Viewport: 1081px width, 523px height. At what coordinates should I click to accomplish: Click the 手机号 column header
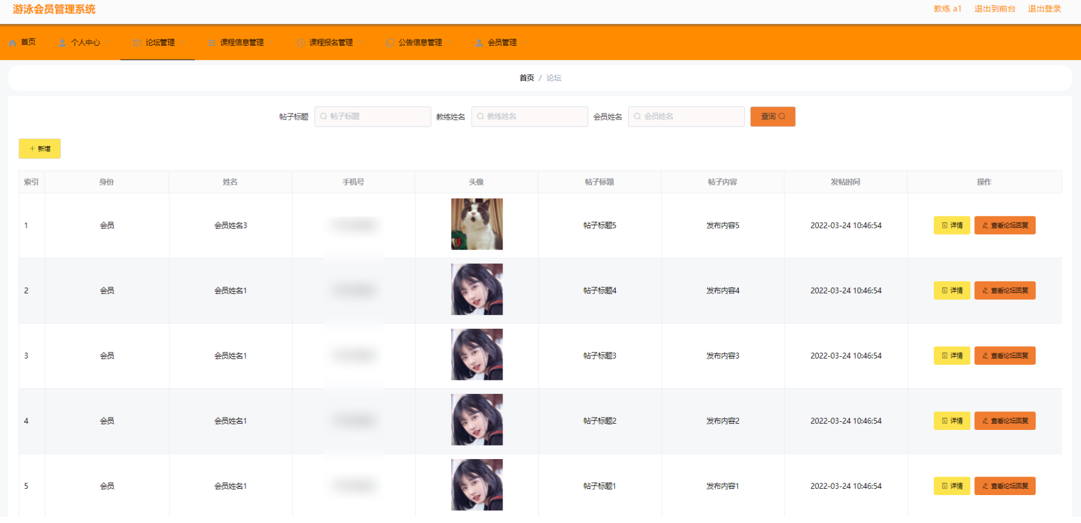pos(353,182)
